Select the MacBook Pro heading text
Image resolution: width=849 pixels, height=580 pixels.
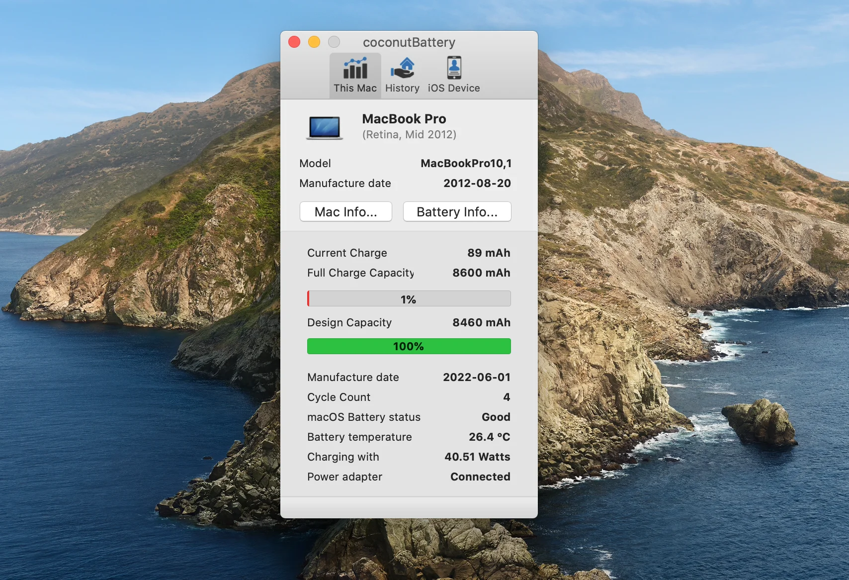pyautogui.click(x=404, y=119)
